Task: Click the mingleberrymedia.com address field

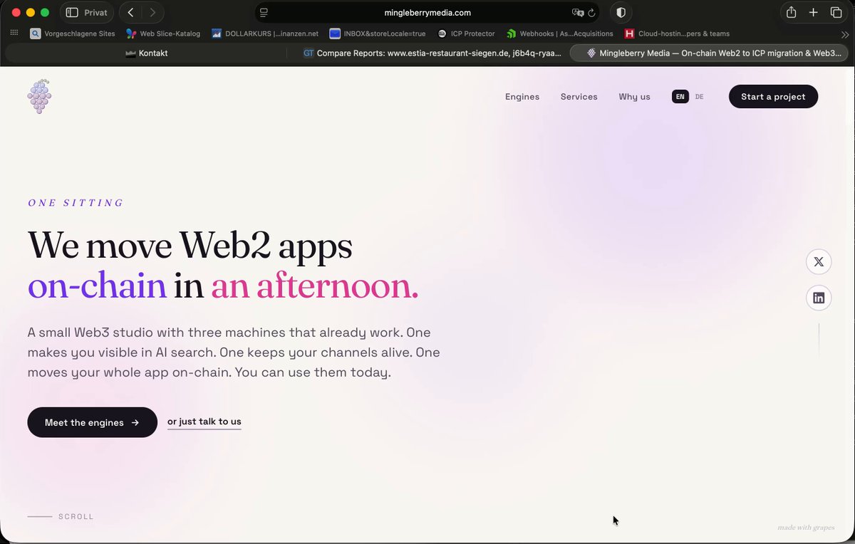Action: pos(427,13)
